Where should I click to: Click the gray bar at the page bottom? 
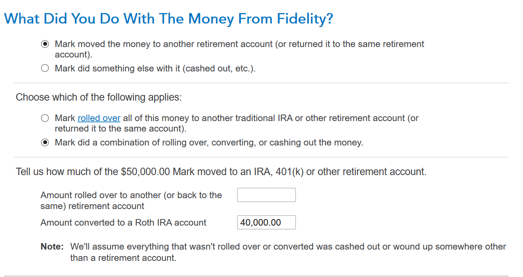coord(261,276)
